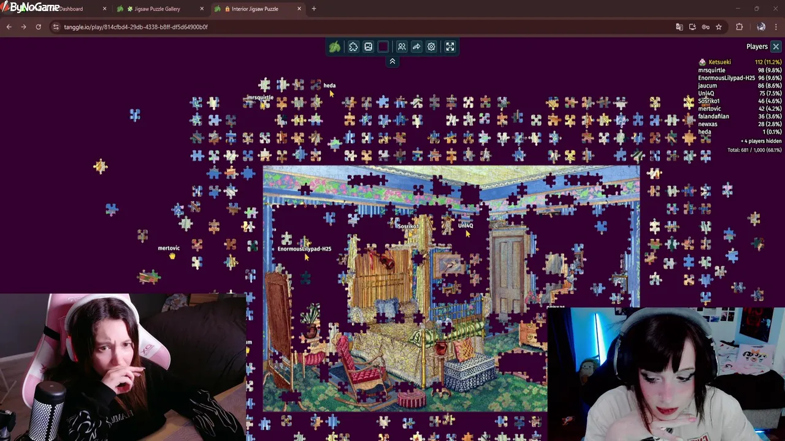Close the Interior Jigsaw Puzzle tab
The image size is (785, 441).
point(299,9)
